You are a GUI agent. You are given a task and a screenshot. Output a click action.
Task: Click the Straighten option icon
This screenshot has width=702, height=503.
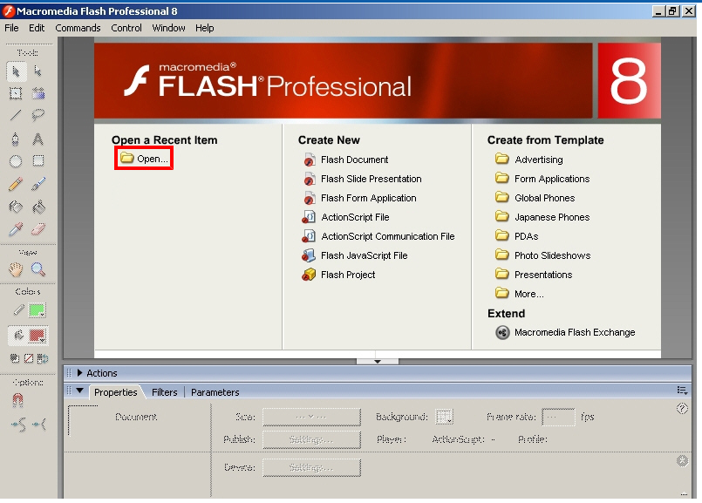tap(39, 425)
